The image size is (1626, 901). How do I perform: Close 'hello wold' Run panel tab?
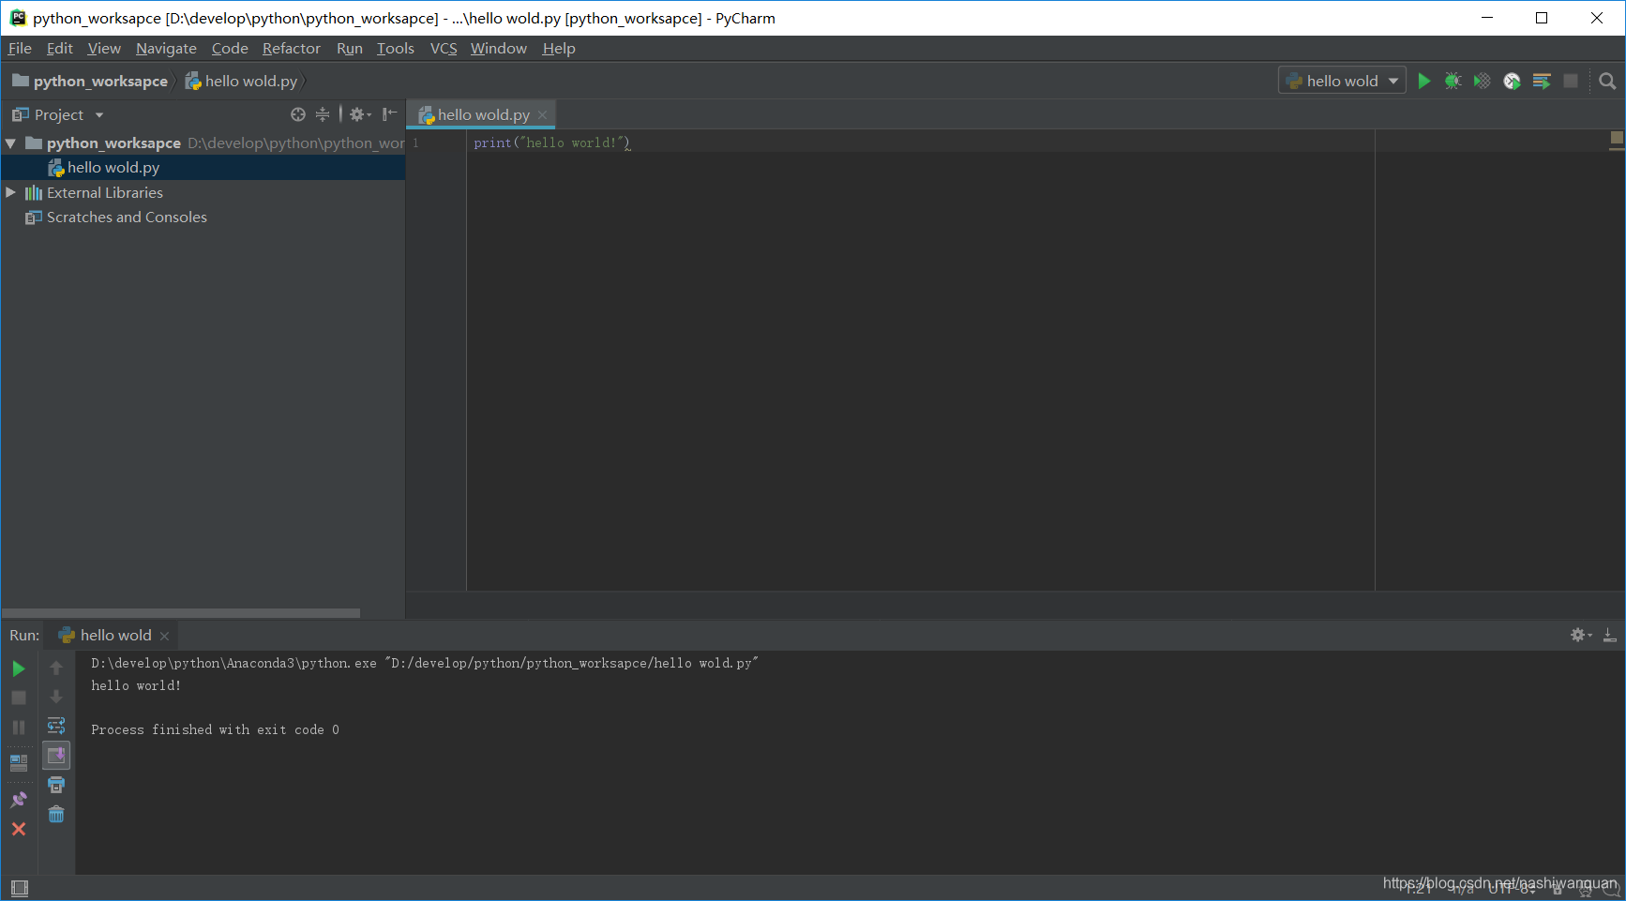(x=165, y=636)
